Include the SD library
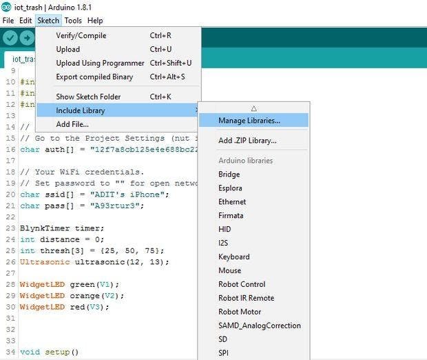Image resolution: width=427 pixels, height=360 pixels. click(254, 339)
